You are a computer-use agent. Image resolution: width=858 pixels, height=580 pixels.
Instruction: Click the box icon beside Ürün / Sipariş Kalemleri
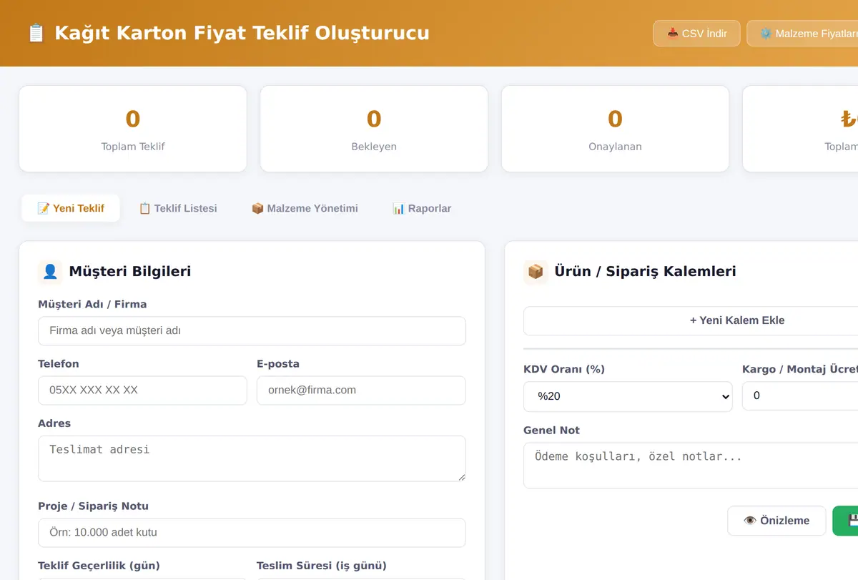click(x=536, y=272)
